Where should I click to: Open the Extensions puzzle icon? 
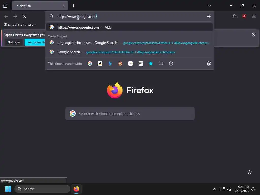(235, 16)
